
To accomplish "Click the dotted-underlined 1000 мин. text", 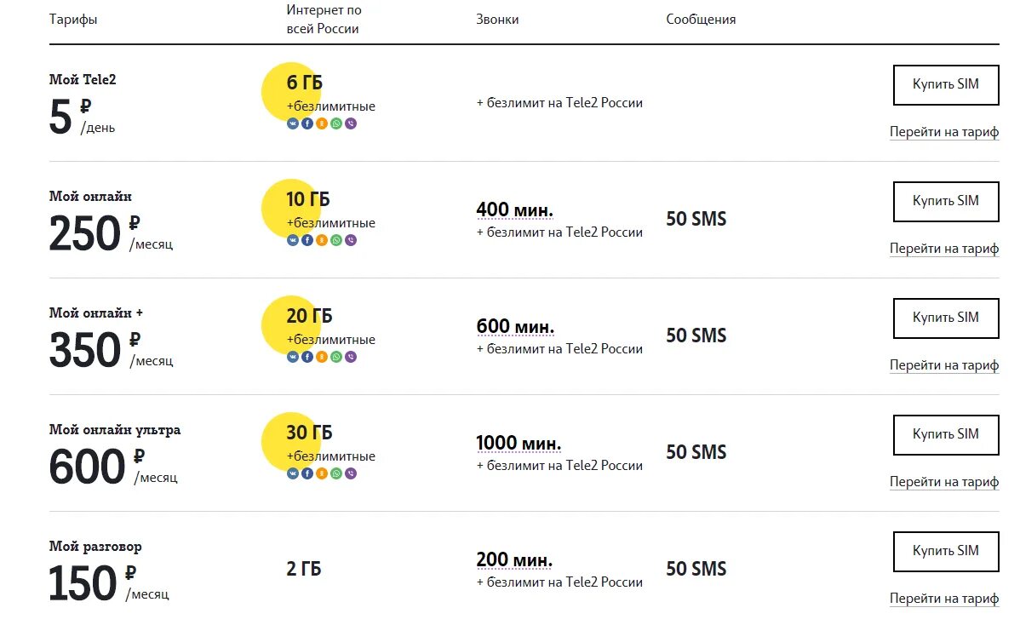I will tap(519, 443).
